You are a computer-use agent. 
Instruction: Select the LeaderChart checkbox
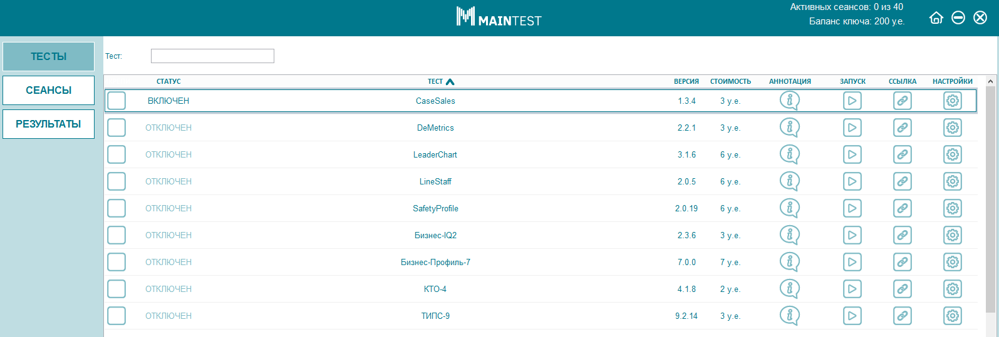click(x=116, y=154)
